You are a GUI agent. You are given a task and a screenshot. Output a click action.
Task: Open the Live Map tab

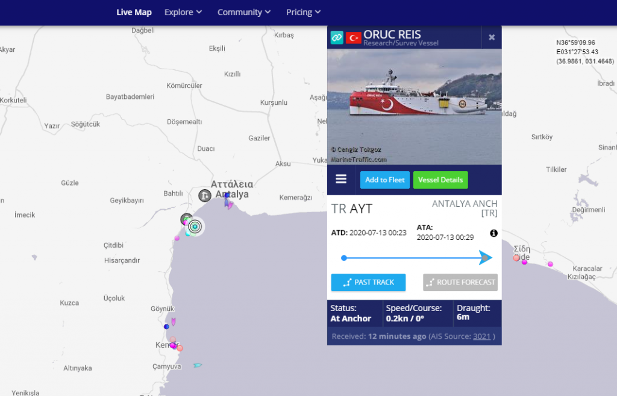click(134, 12)
